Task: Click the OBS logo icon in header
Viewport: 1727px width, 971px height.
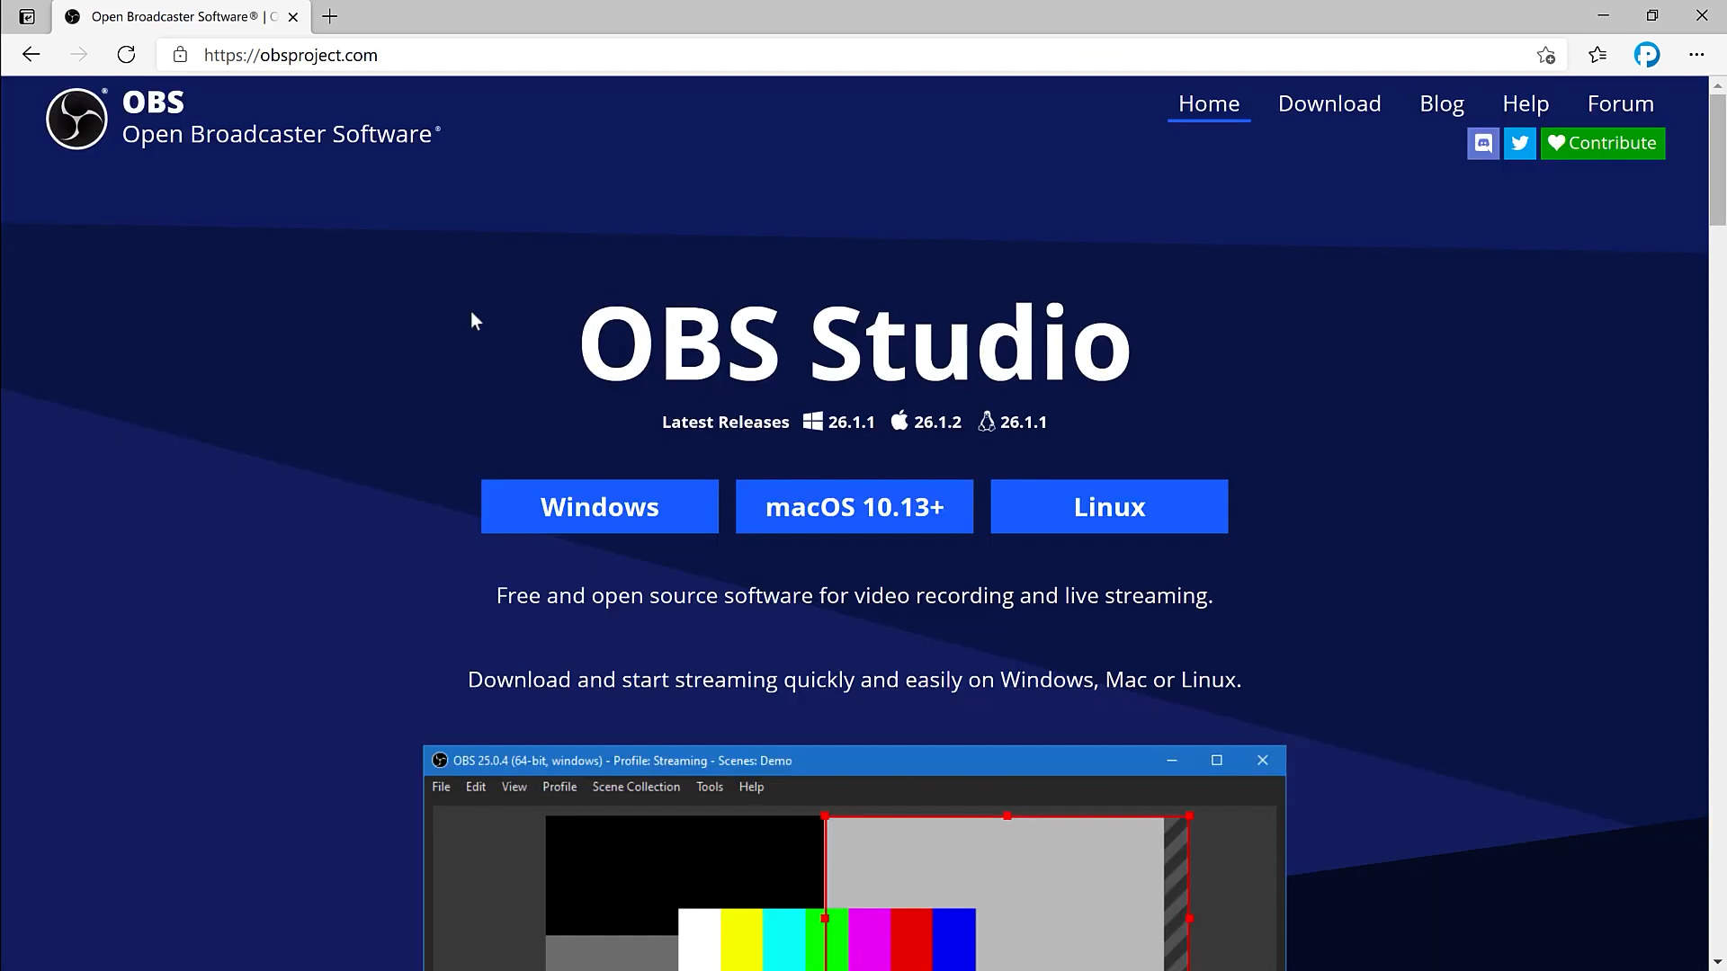Action: (76, 119)
